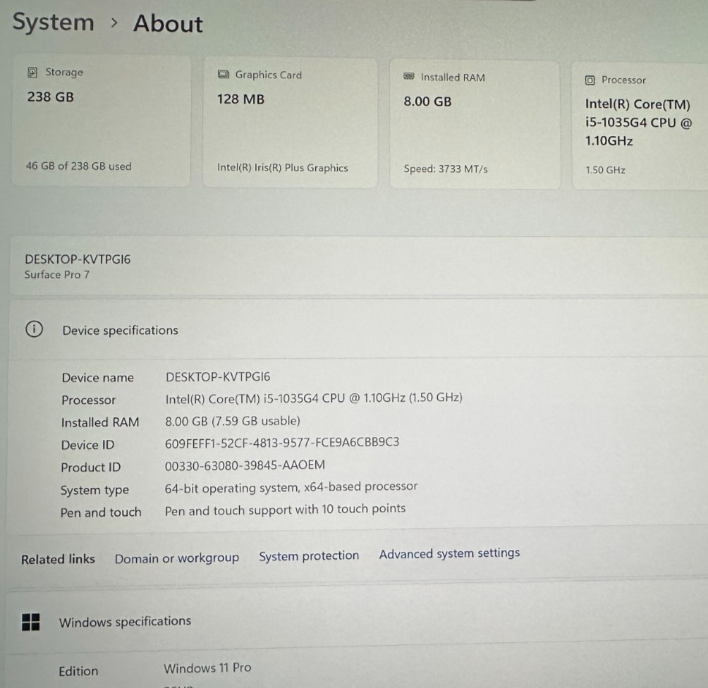The width and height of the screenshot is (708, 688).
Task: Click the Processor row label
Action: tap(89, 400)
